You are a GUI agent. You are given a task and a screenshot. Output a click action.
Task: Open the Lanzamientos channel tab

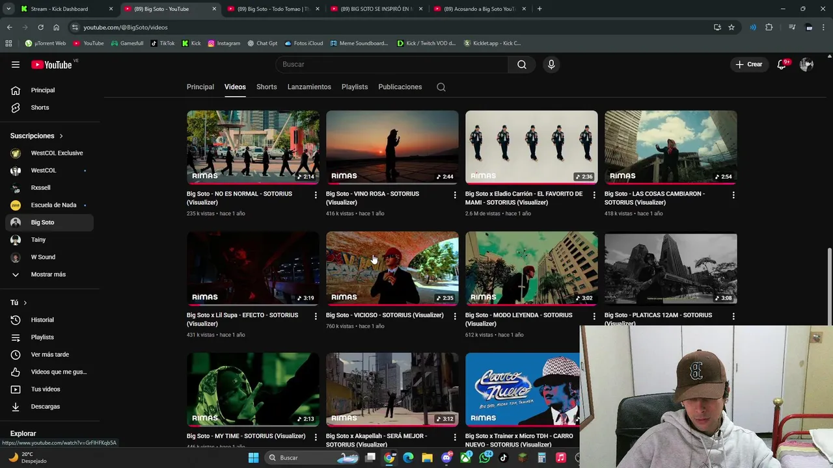[309, 87]
